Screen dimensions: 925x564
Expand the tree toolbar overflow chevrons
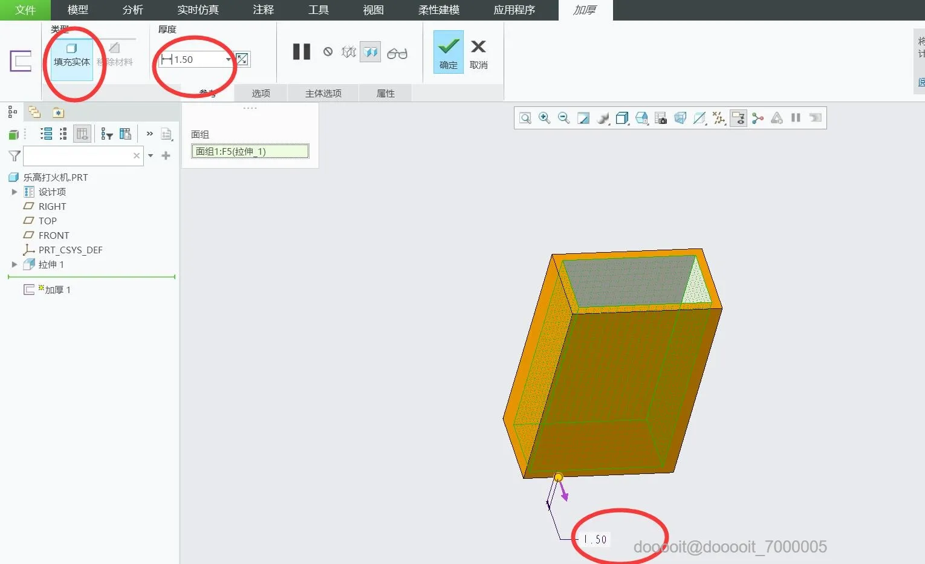coord(149,134)
